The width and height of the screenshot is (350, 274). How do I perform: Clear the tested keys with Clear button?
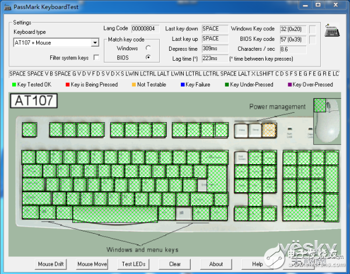[175, 264]
